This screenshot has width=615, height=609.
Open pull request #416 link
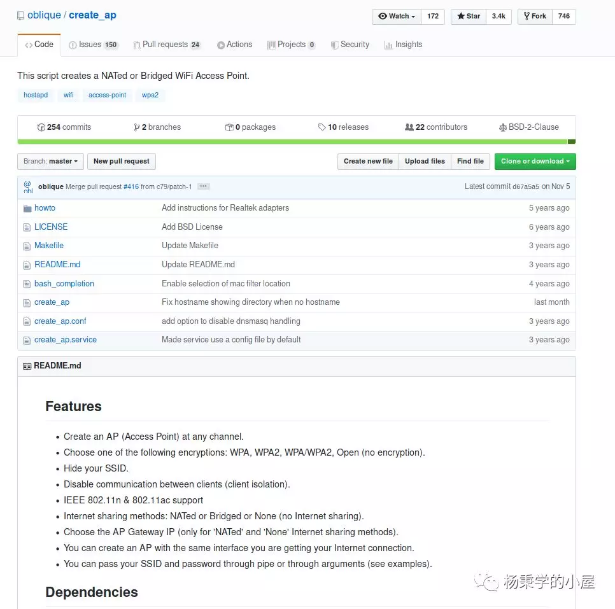tap(131, 187)
